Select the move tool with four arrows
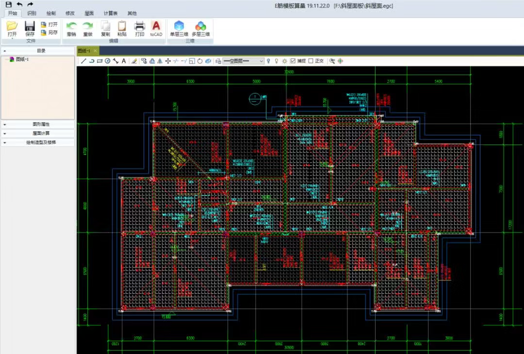Screen dimensions: 524x354 [168, 61]
